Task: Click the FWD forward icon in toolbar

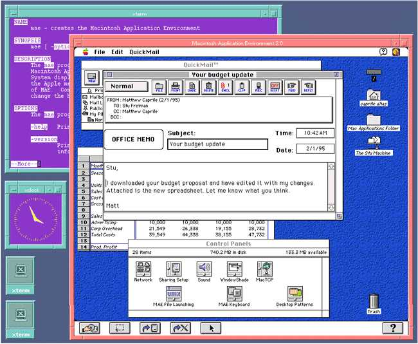Action: pyautogui.click(x=292, y=87)
